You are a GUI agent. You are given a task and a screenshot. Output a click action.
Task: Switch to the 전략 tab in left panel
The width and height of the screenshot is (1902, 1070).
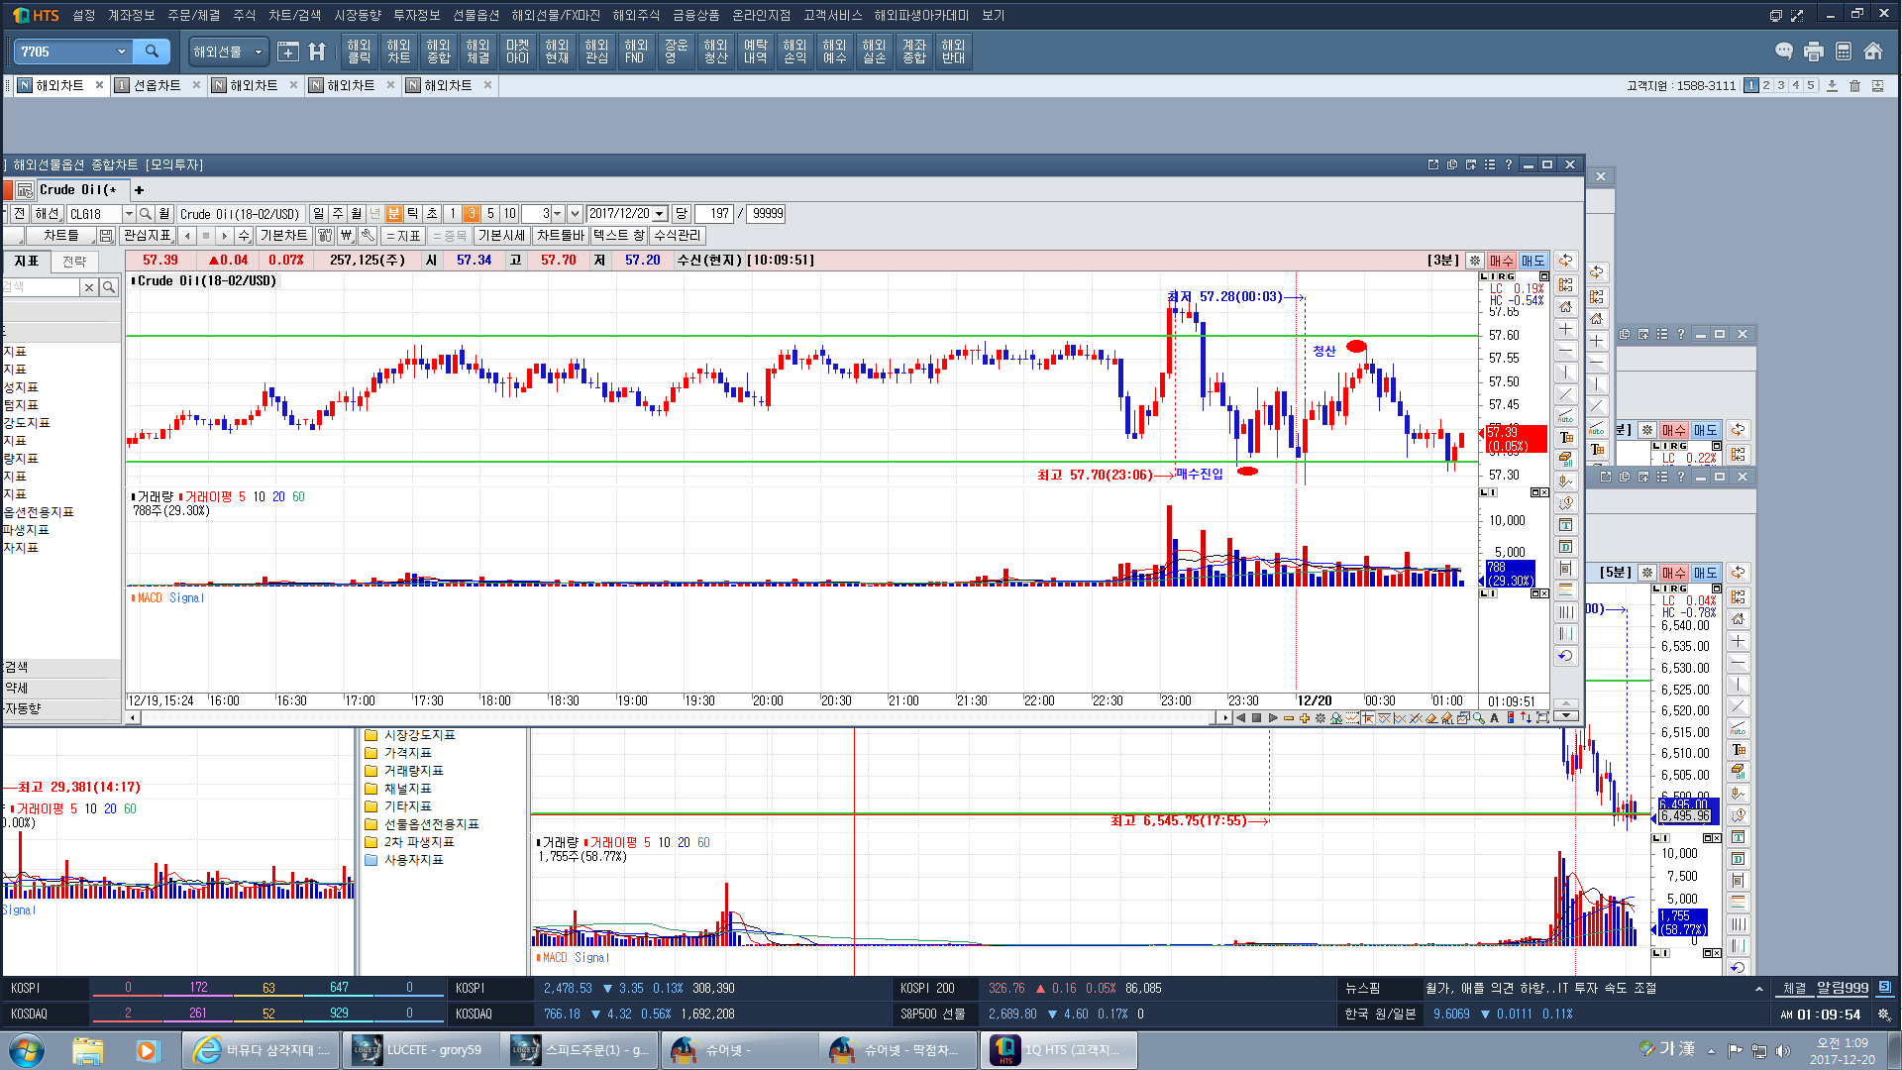(x=74, y=262)
